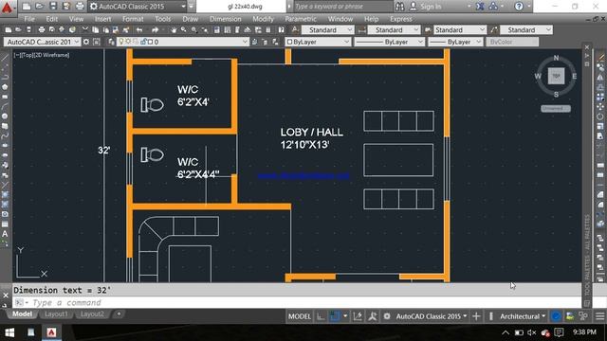Select the Pan hand tool
607x341 pixels.
(174, 30)
